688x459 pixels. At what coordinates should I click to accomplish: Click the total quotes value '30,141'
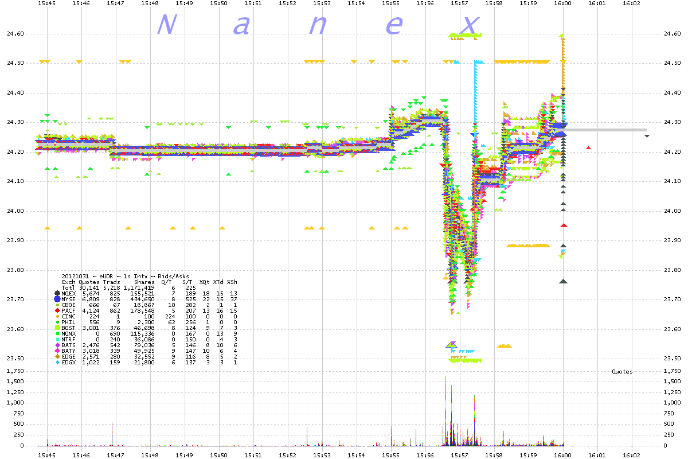coord(89,287)
